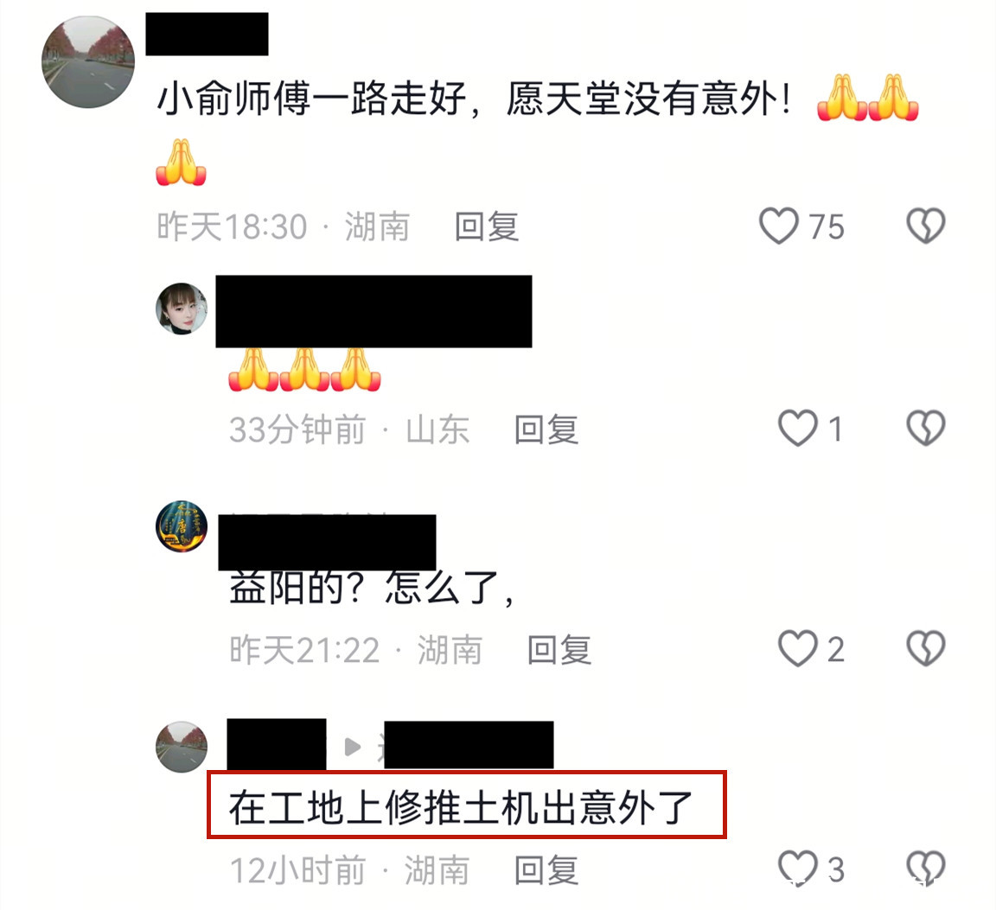Tap 回复 on the 昨天21:22 comment
Screen dimensions: 996x910
[559, 650]
